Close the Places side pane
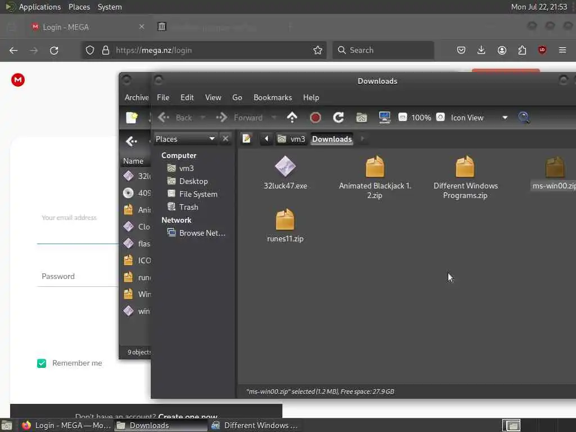This screenshot has width=576, height=432. point(225,139)
